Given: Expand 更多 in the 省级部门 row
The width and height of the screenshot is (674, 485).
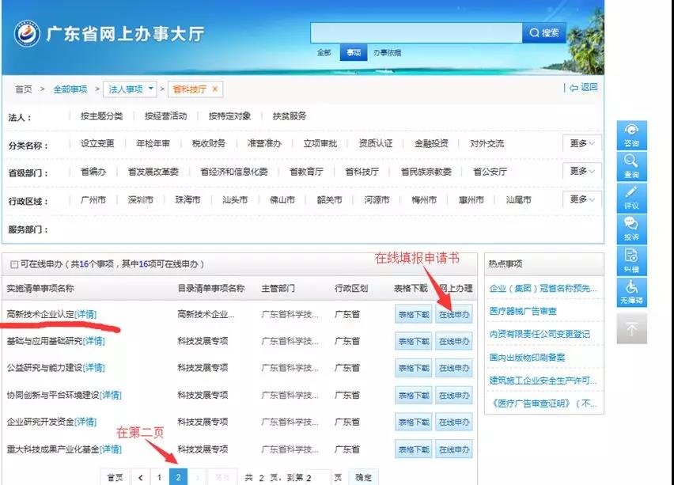Looking at the screenshot, I should [582, 171].
